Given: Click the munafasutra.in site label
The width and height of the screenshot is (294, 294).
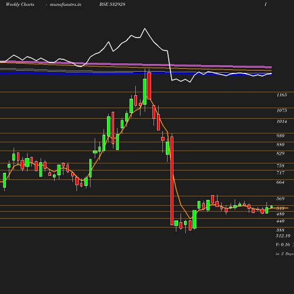Looking at the screenshot, I should point(65,5).
